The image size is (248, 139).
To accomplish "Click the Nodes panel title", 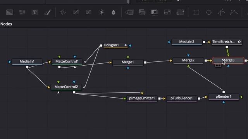I will coord(6,24).
